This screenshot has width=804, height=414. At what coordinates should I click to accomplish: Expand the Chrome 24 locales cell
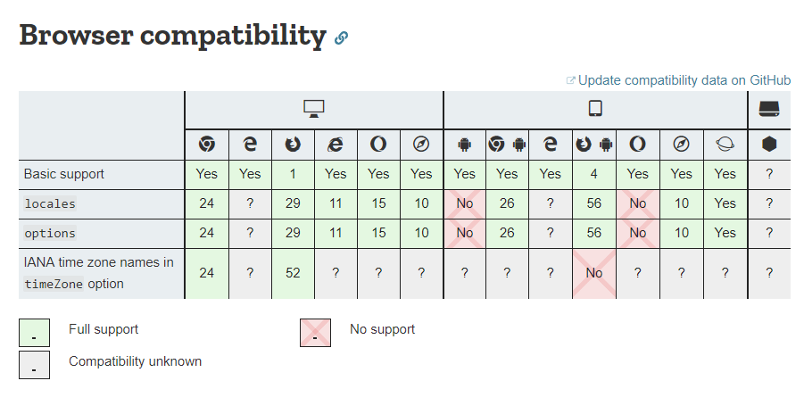click(x=206, y=203)
